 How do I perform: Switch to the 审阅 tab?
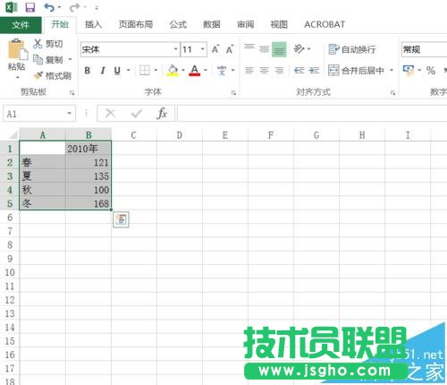[x=246, y=24]
